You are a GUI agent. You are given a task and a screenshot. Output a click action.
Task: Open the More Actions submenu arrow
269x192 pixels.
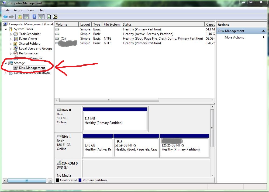pyautogui.click(x=264, y=37)
